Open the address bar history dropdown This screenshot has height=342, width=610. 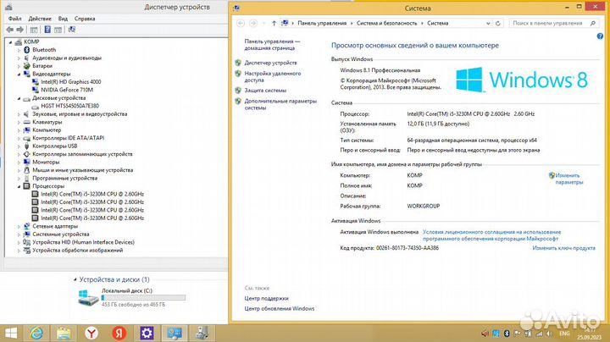(488, 24)
